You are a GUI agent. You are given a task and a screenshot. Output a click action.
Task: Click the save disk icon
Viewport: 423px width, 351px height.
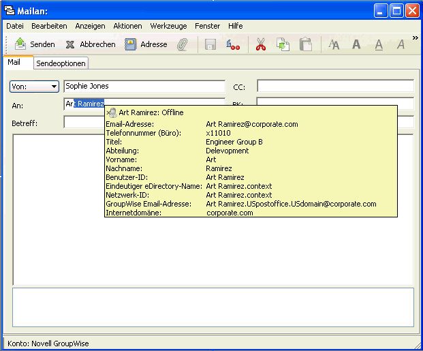coord(210,44)
